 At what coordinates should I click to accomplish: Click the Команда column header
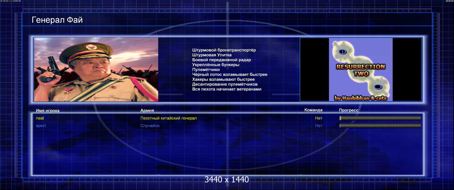pos(313,110)
